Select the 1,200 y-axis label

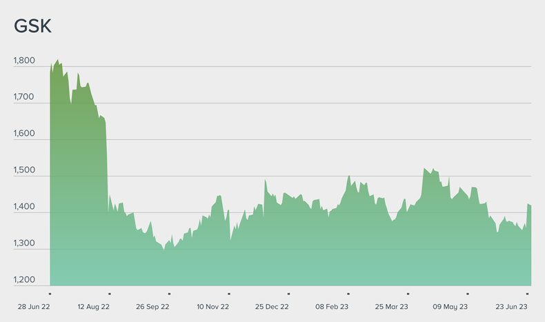(x=24, y=281)
